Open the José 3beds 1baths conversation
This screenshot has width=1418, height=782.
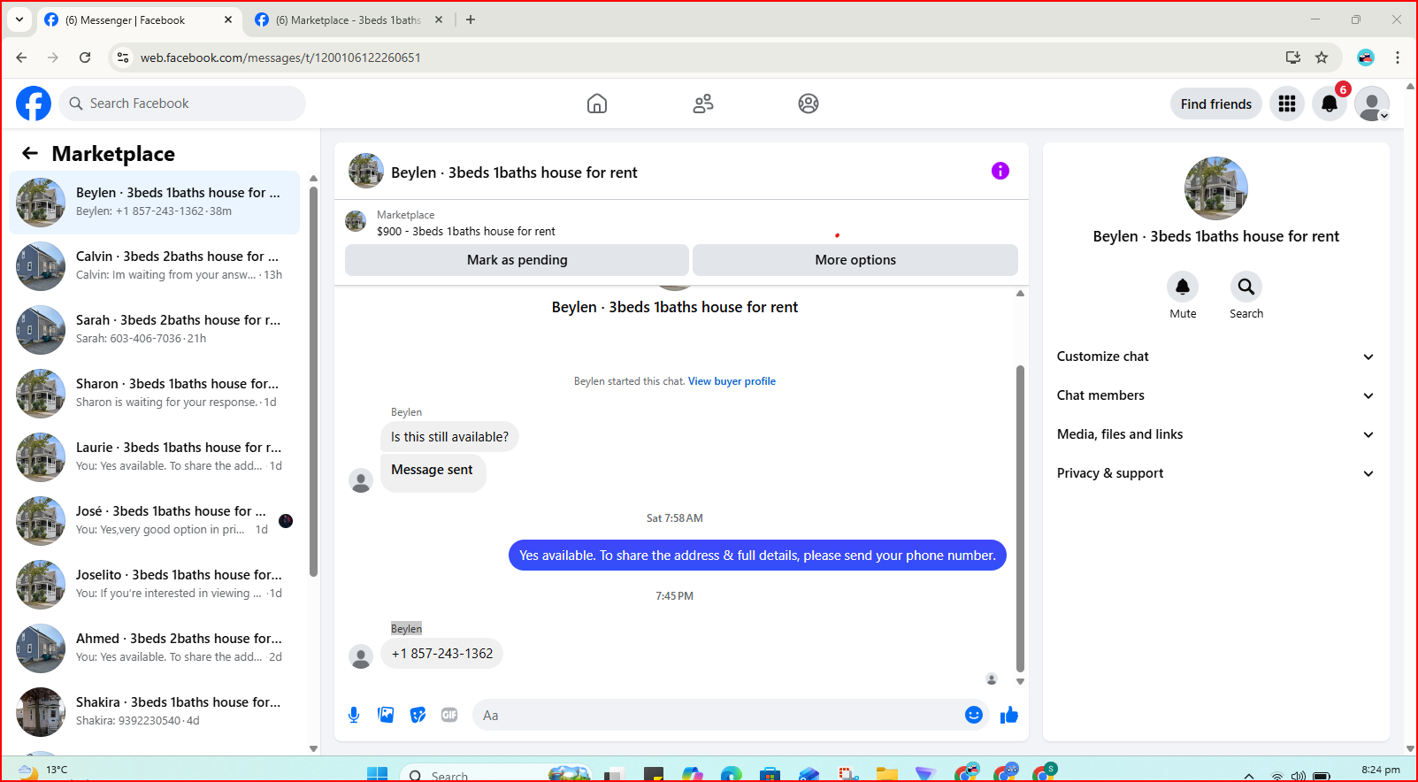coord(154,521)
